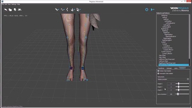Toggle Orientation Task enabled checkbox
Screen dimensions: 192x108
[158, 73]
